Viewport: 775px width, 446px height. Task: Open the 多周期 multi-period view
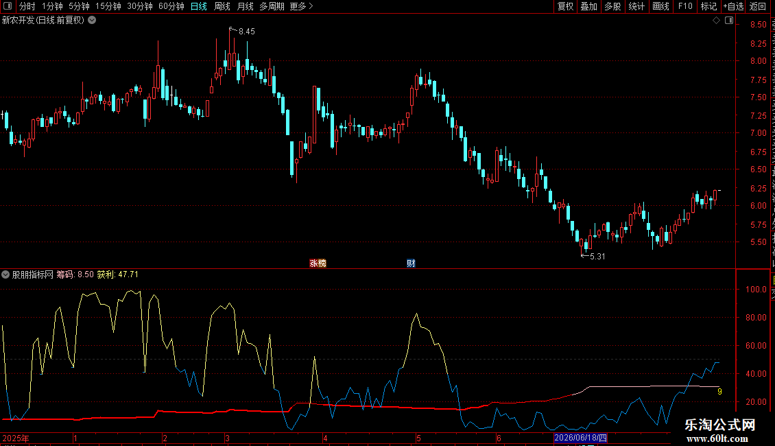point(272,6)
